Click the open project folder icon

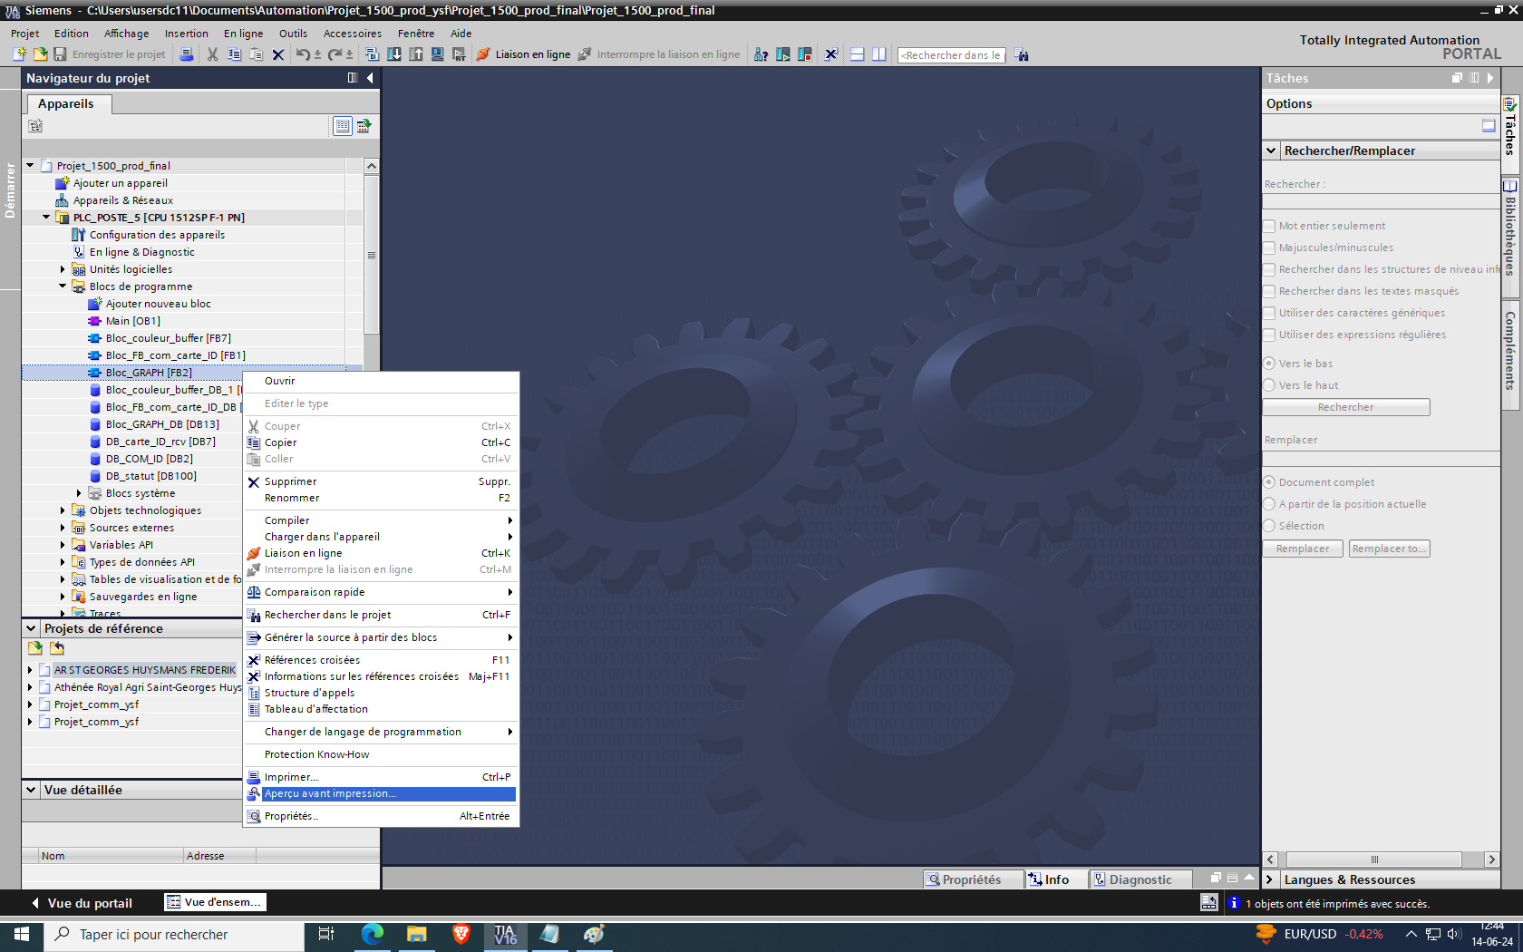tap(40, 54)
